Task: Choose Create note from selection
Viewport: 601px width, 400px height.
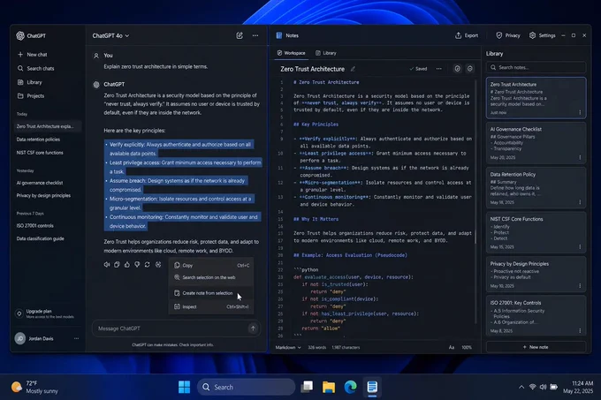Action: pyautogui.click(x=211, y=293)
